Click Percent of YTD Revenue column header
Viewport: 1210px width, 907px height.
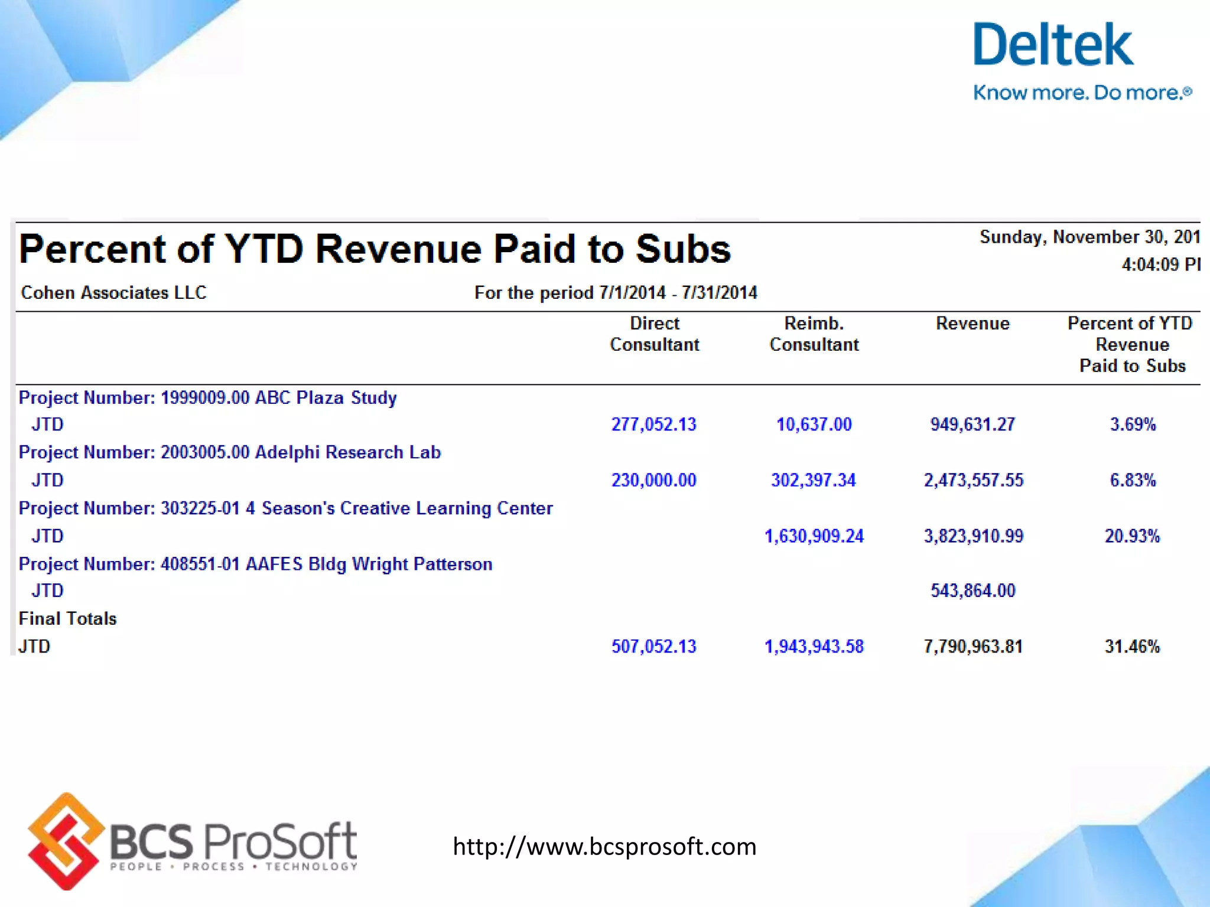[x=1131, y=345]
